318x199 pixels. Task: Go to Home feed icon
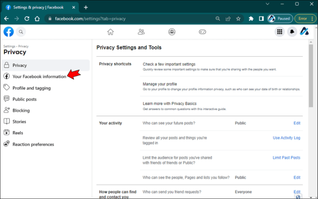(x=110, y=32)
